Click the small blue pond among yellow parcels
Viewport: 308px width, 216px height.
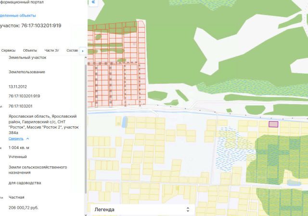pos(125,122)
